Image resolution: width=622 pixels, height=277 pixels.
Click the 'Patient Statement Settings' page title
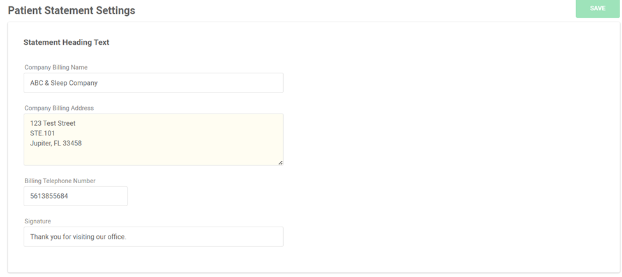click(71, 10)
